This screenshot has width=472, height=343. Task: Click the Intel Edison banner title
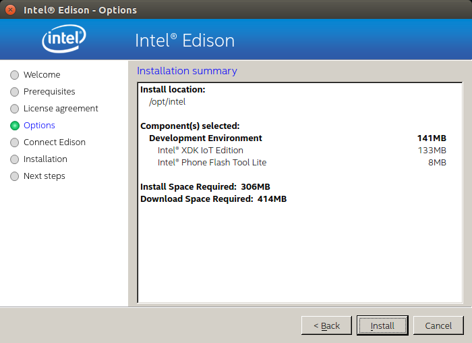185,41
